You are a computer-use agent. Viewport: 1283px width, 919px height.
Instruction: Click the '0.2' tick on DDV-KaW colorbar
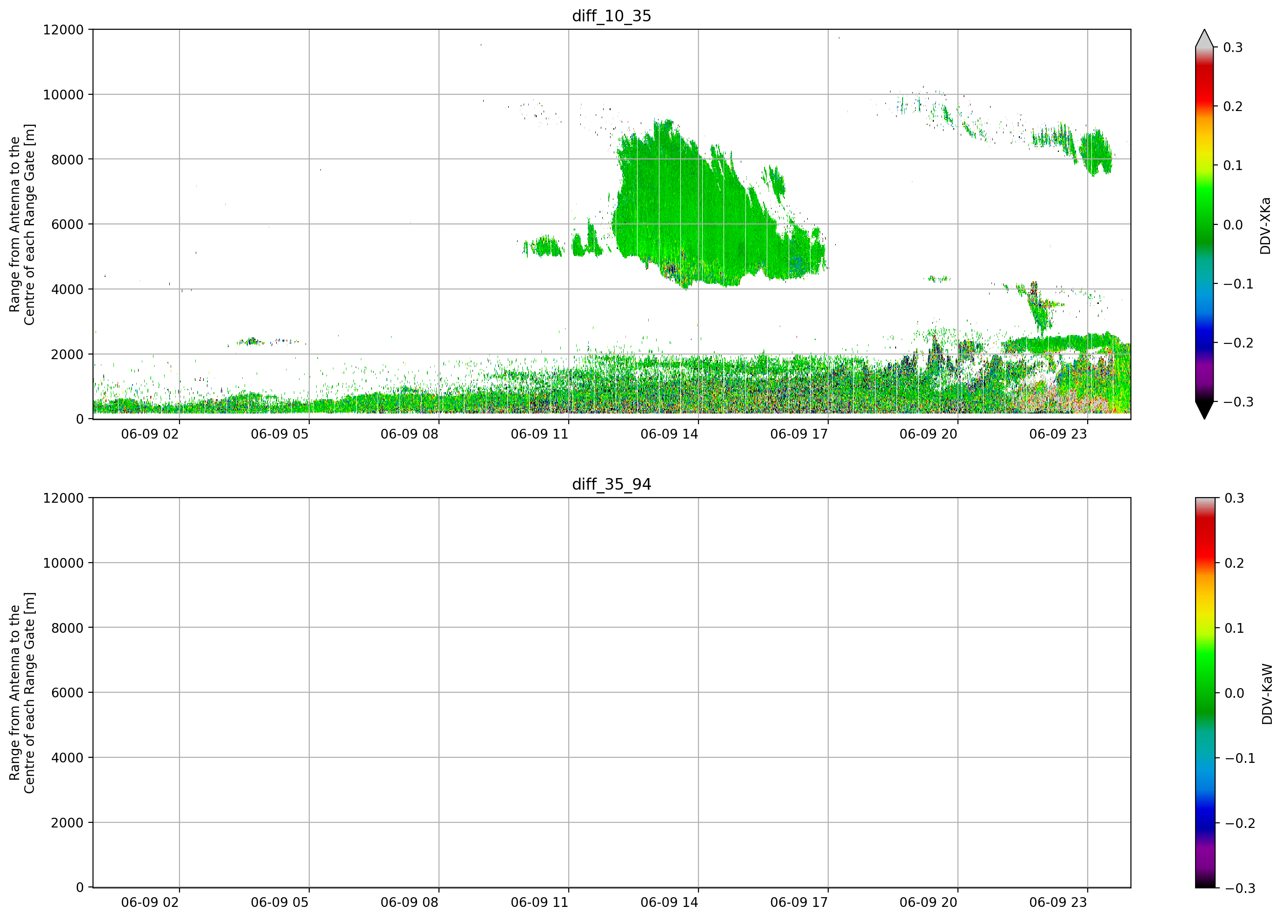click(1234, 563)
